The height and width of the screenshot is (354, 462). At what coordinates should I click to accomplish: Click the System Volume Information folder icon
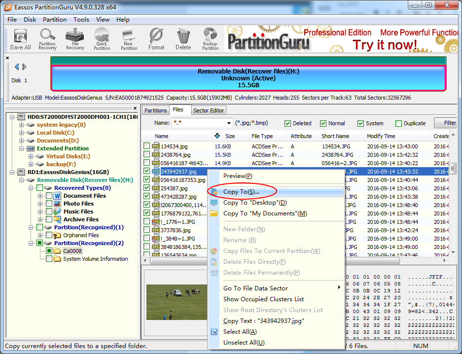[57, 259]
